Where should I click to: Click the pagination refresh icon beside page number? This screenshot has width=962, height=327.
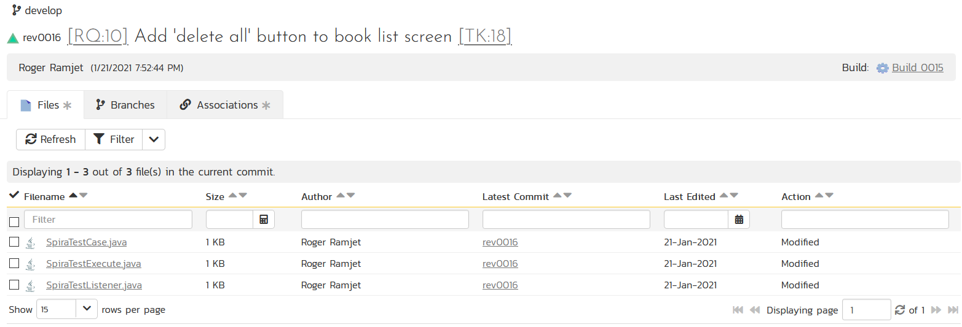(900, 310)
